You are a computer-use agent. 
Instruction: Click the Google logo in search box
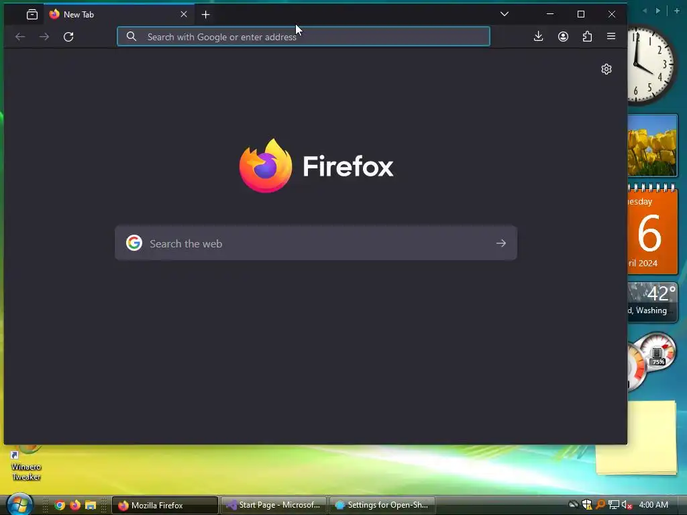coord(134,243)
